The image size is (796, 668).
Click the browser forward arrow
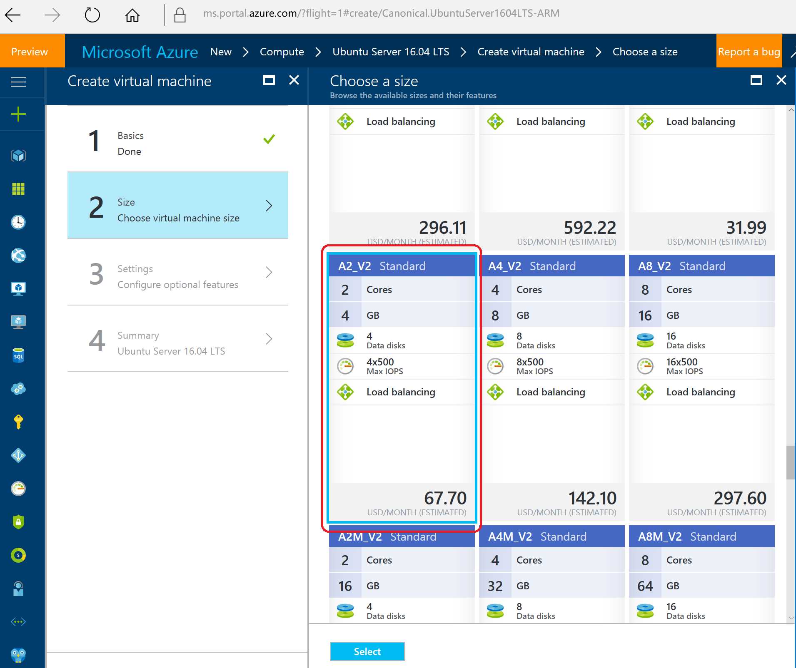coord(52,15)
